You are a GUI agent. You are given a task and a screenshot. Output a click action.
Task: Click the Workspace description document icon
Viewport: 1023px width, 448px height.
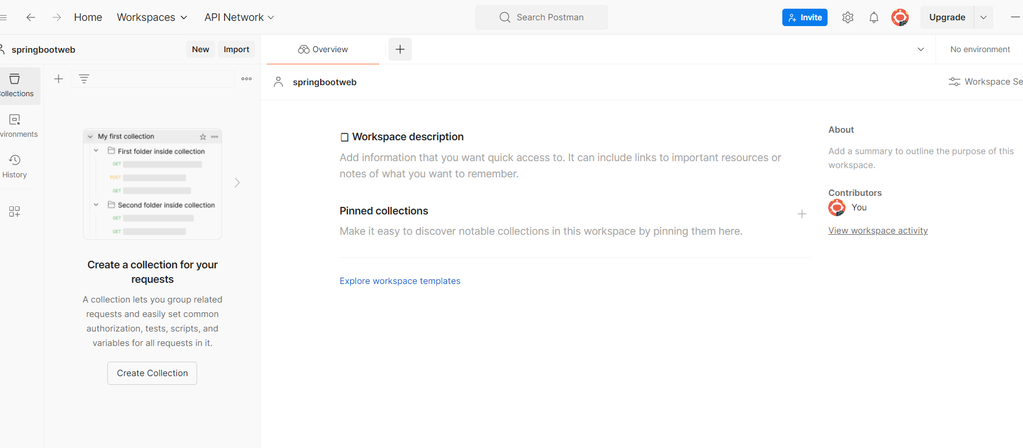click(344, 137)
